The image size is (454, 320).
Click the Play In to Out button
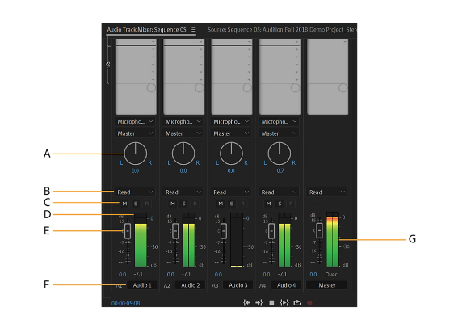point(284,302)
